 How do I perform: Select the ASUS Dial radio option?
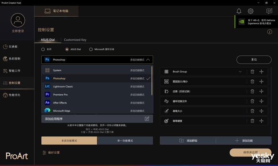67,49
